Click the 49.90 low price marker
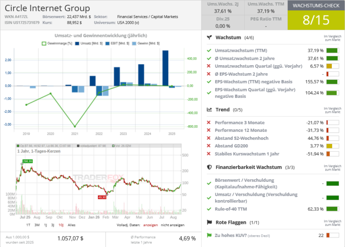This screenshot has width=345, height=247. (102, 197)
